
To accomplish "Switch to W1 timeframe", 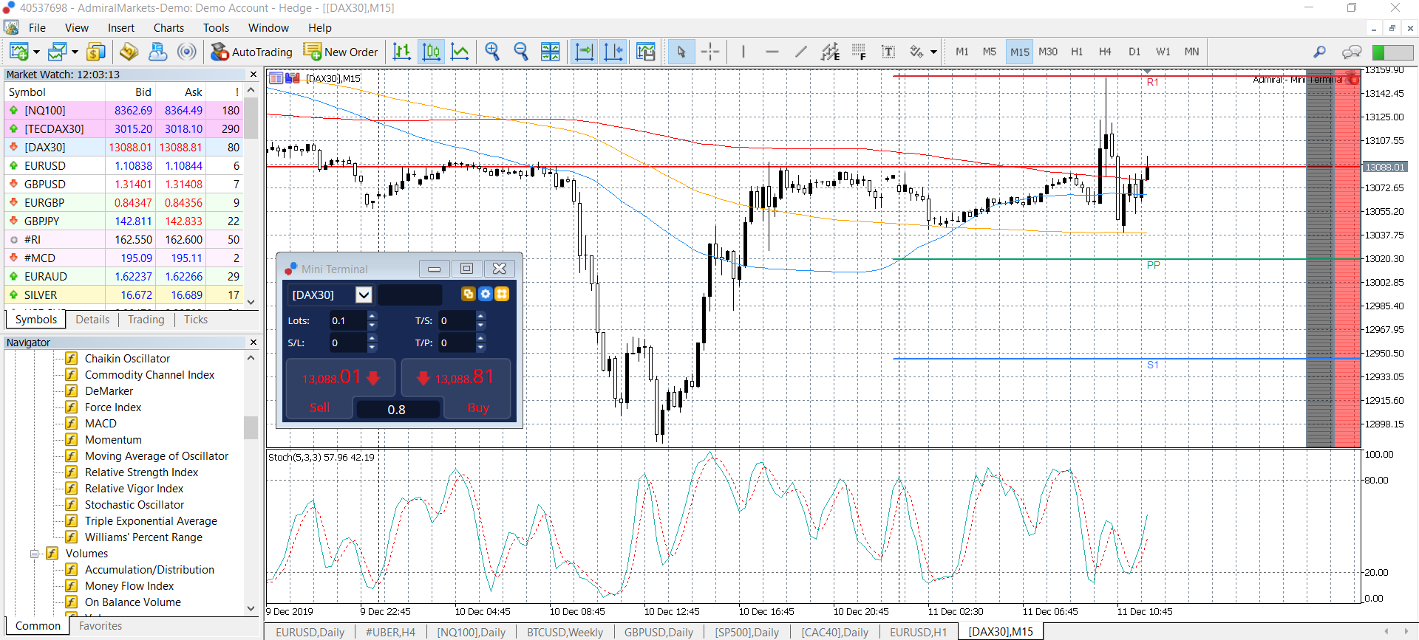I will pyautogui.click(x=1163, y=52).
